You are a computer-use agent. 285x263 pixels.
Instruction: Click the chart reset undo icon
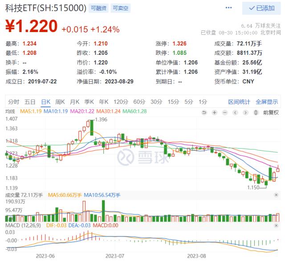click(x=204, y=113)
